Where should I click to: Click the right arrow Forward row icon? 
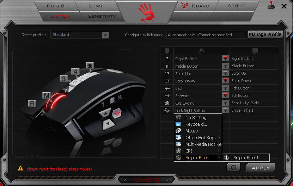point(167,96)
